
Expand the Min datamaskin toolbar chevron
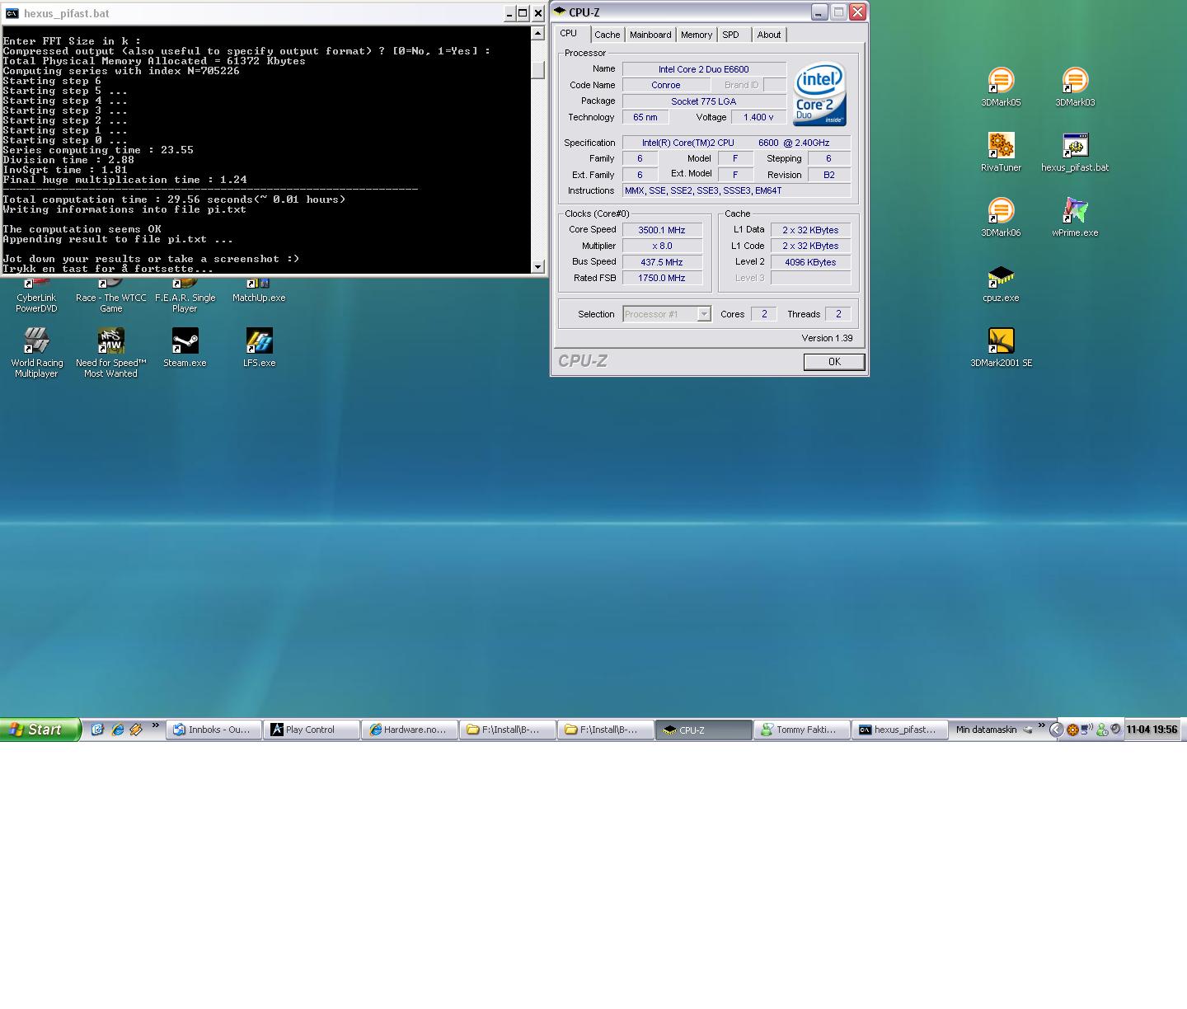pos(1041,726)
